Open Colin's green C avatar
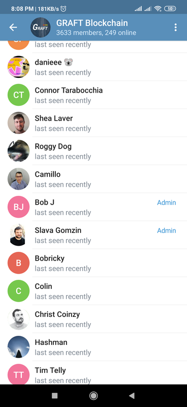This screenshot has width=187, height=407. (18, 291)
